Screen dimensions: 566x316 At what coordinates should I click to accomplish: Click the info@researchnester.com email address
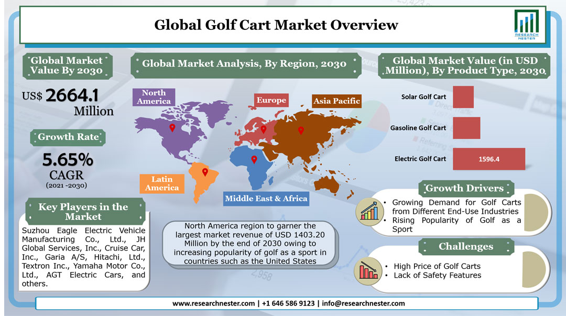[x=363, y=304]
